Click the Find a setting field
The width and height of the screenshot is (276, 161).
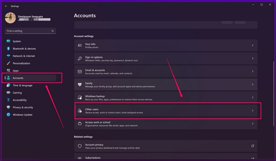[28, 31]
